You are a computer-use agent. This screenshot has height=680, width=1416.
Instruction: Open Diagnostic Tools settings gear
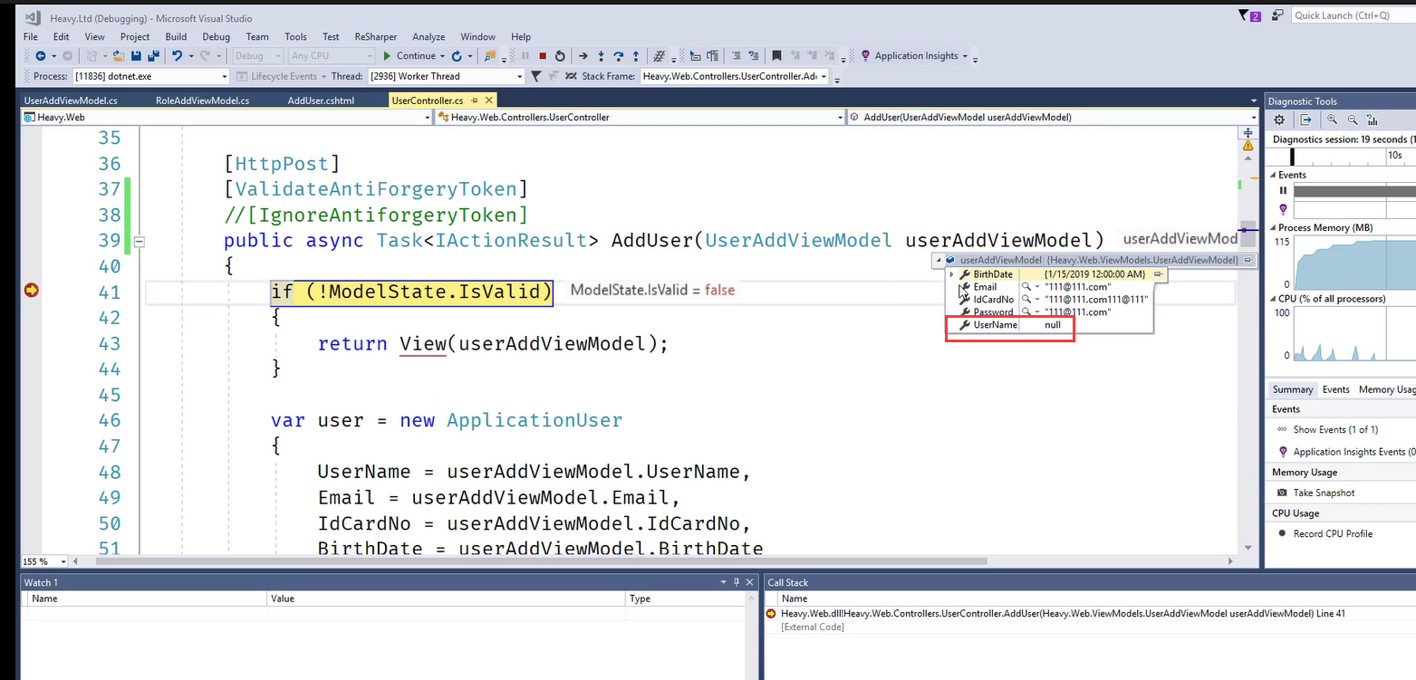point(1279,120)
